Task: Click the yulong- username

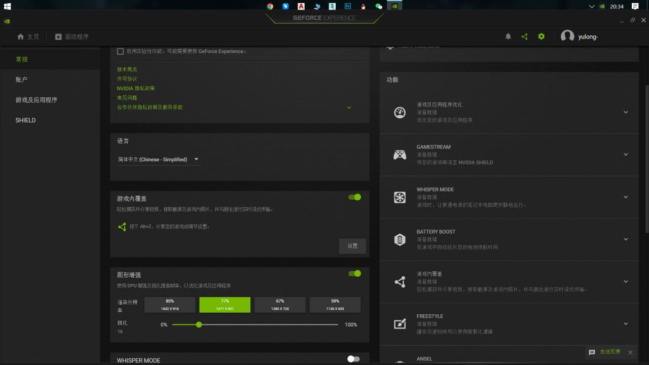Action: [588, 36]
